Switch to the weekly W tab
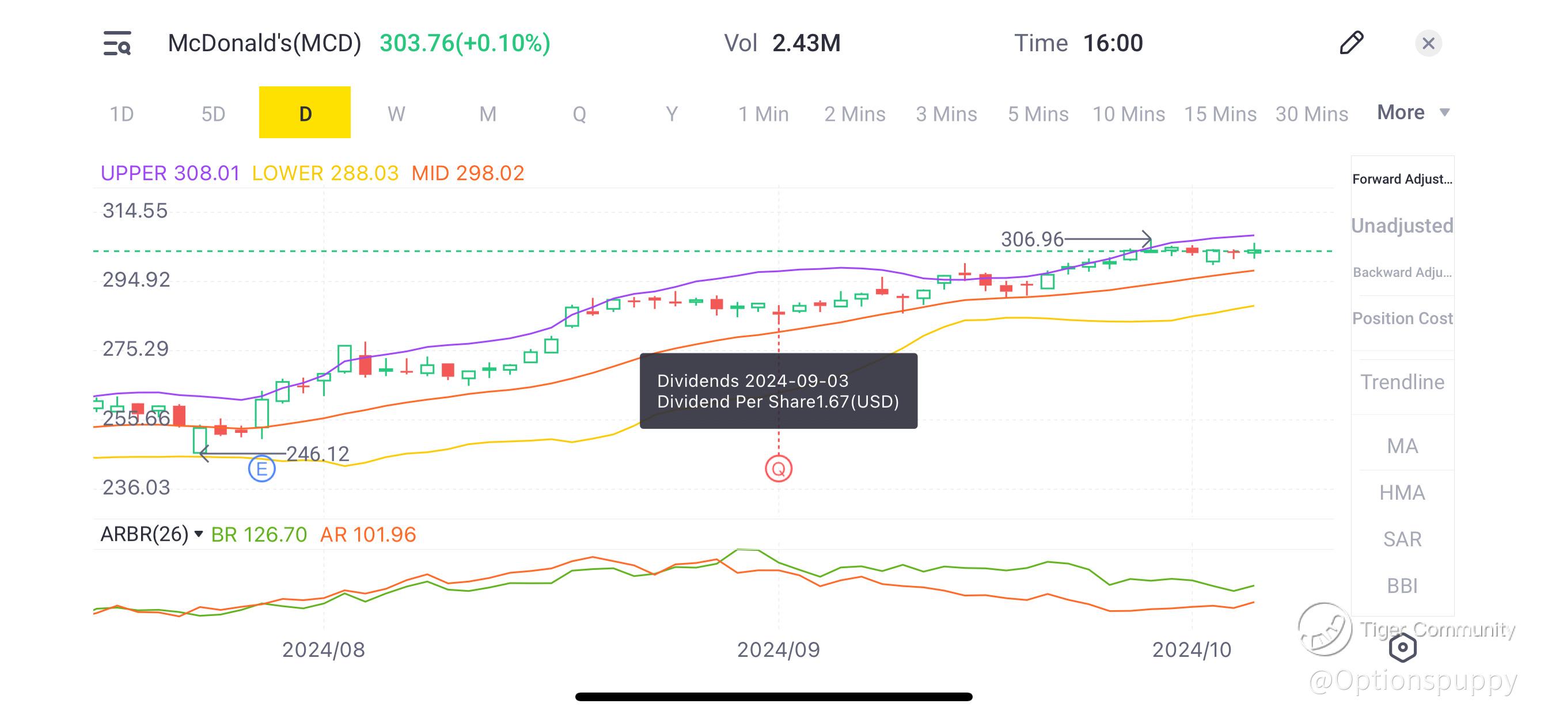1548x715 pixels. coord(396,113)
